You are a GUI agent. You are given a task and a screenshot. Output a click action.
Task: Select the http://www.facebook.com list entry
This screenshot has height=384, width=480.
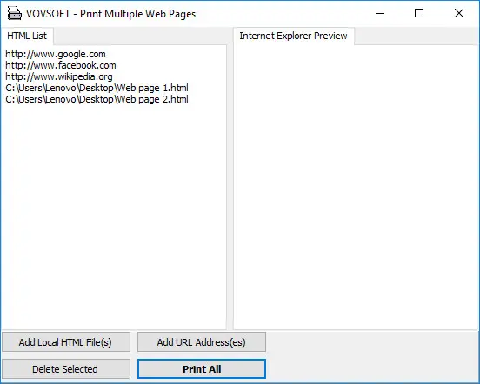[61, 65]
